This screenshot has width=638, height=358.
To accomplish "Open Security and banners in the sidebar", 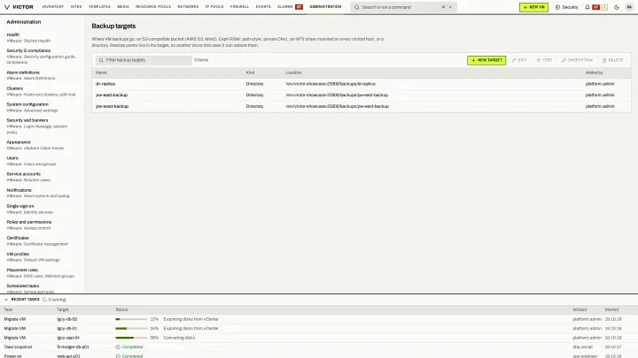I will click(42, 126).
